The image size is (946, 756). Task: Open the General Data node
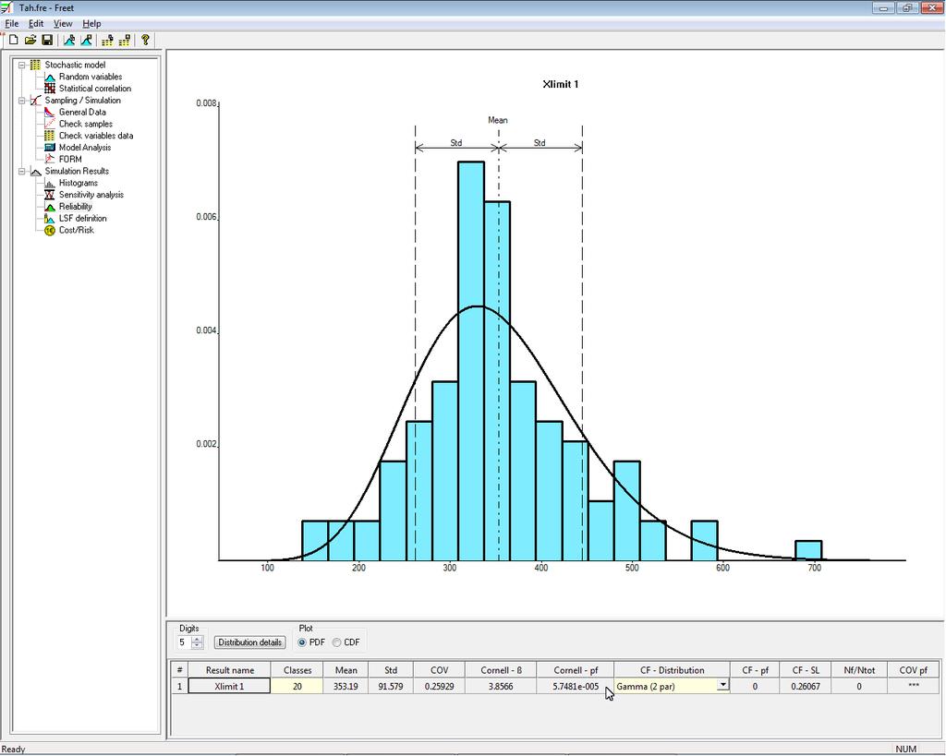82,112
